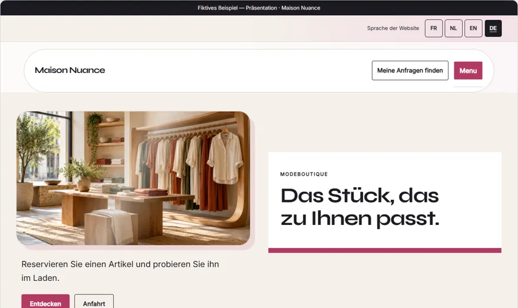The image size is (518, 308).
Task: Switch site language to FR
Action: 433,28
